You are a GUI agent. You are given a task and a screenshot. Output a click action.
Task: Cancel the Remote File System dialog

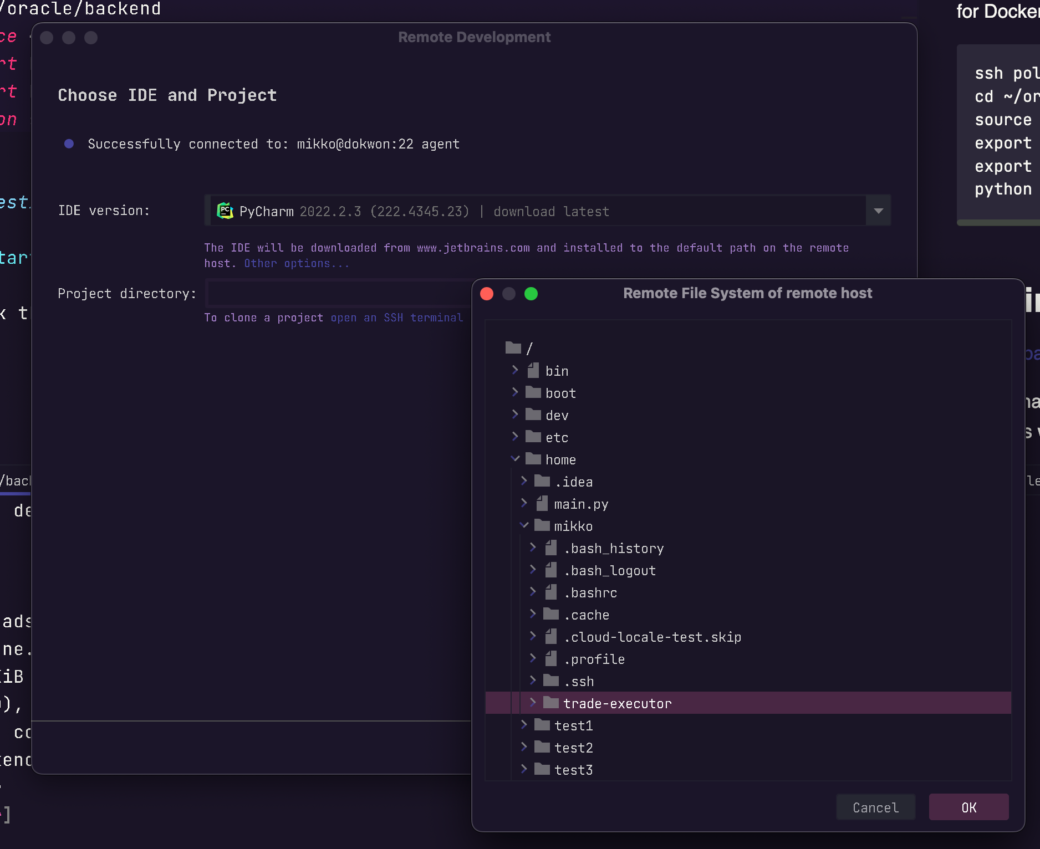pos(875,807)
